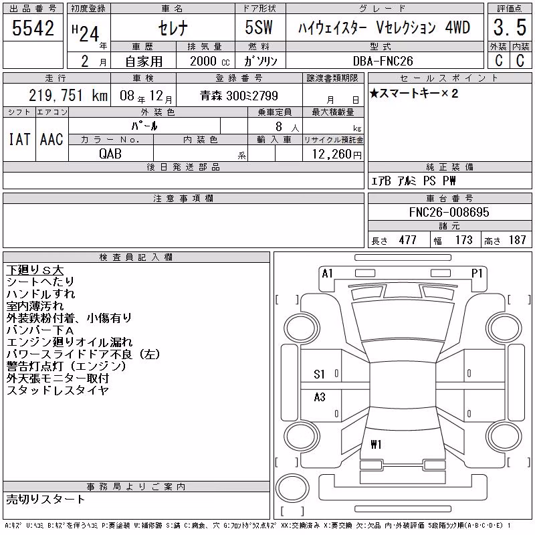
Task: Click damage mark A3 on diagram
Action: (320, 397)
